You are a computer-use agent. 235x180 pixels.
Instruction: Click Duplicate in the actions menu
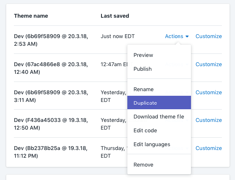(x=159, y=103)
